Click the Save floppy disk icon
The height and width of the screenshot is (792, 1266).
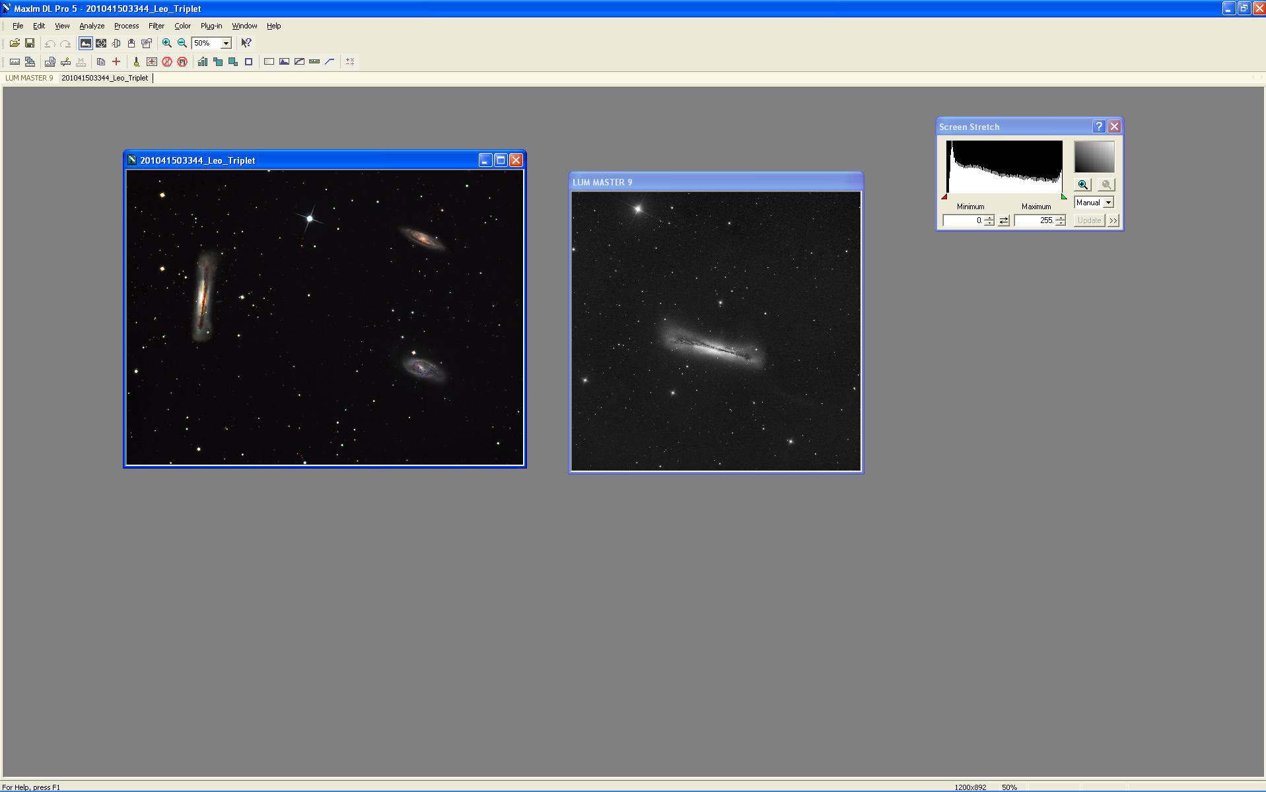click(30, 43)
